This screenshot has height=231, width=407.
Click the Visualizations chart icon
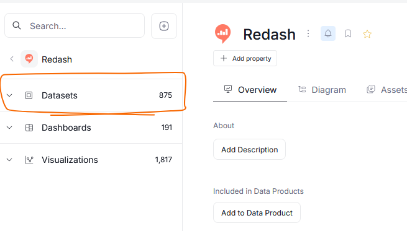click(x=29, y=160)
